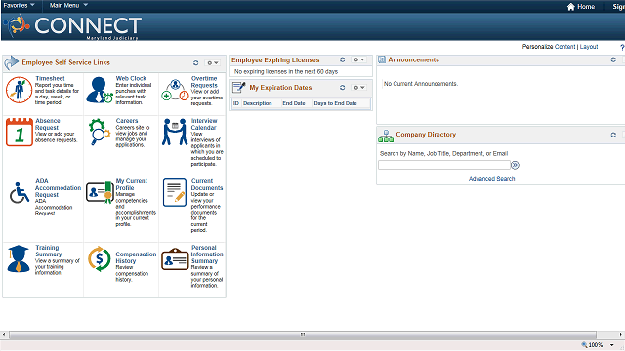Open the Careers link

coord(127,121)
